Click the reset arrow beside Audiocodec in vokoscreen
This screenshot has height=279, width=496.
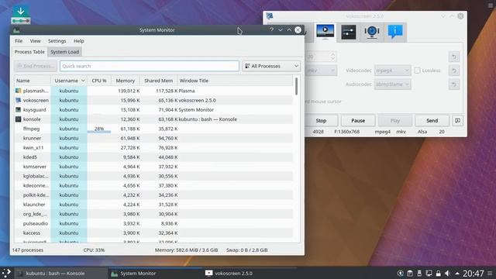(x=454, y=84)
